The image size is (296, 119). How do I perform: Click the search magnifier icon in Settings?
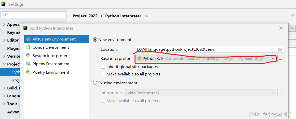(x=5, y=15)
